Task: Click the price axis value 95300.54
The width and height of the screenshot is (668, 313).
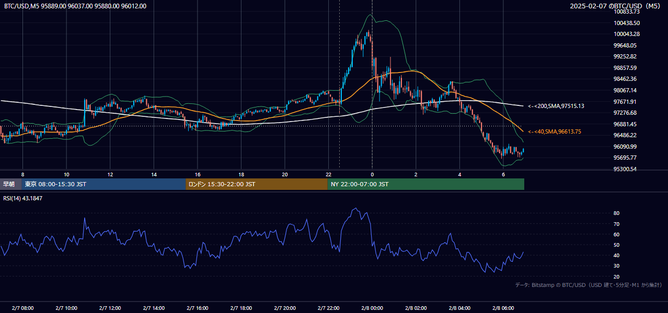Action: pos(626,169)
